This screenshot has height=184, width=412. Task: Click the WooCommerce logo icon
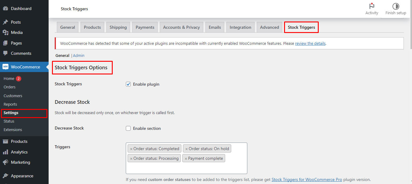tap(5, 67)
